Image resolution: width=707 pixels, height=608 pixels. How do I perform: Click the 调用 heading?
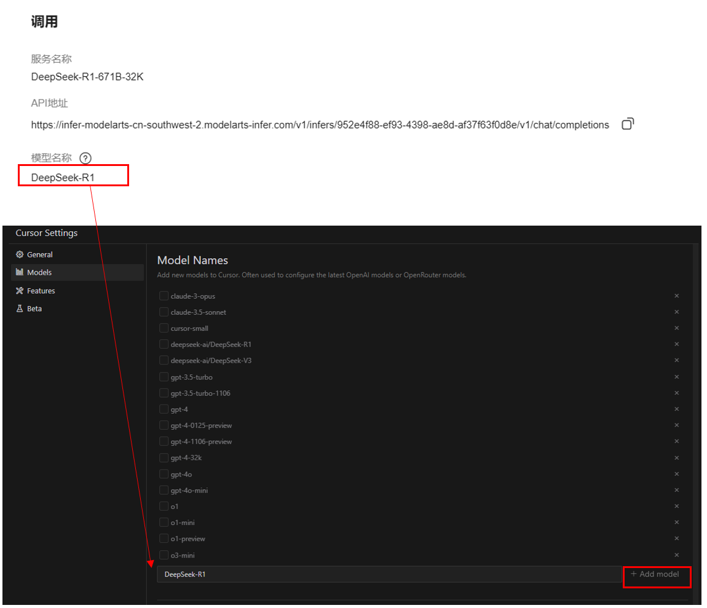(44, 22)
